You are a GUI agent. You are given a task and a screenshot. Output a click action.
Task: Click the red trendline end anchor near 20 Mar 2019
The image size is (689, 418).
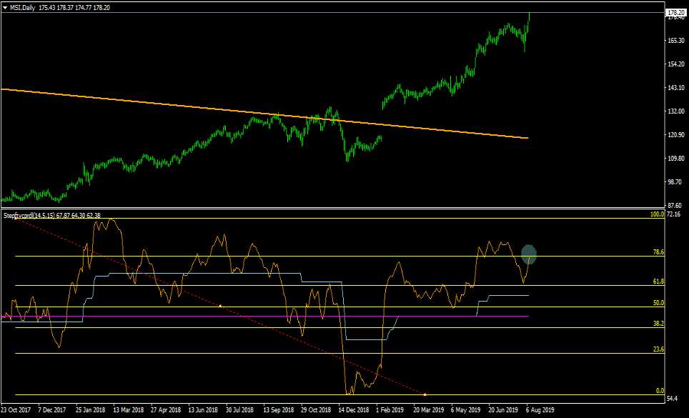tap(425, 394)
